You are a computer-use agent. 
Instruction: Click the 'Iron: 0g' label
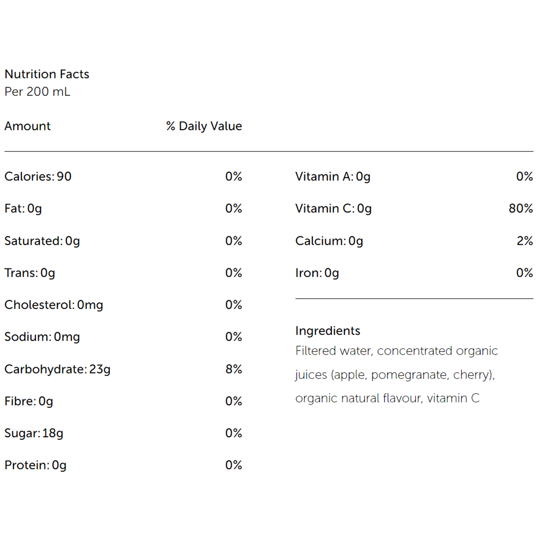coord(317,273)
